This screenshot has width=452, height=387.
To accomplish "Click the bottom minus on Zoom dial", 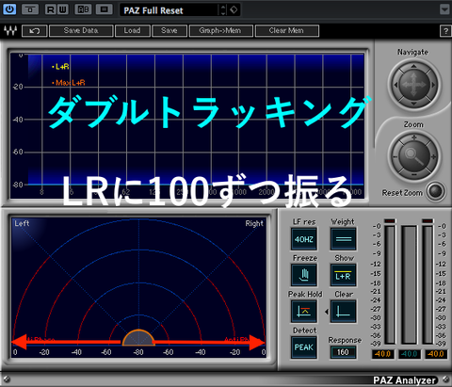I will coord(414,174).
